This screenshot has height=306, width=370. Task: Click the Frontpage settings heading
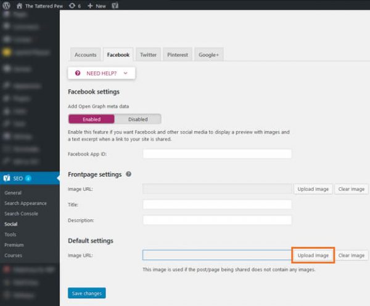point(95,174)
